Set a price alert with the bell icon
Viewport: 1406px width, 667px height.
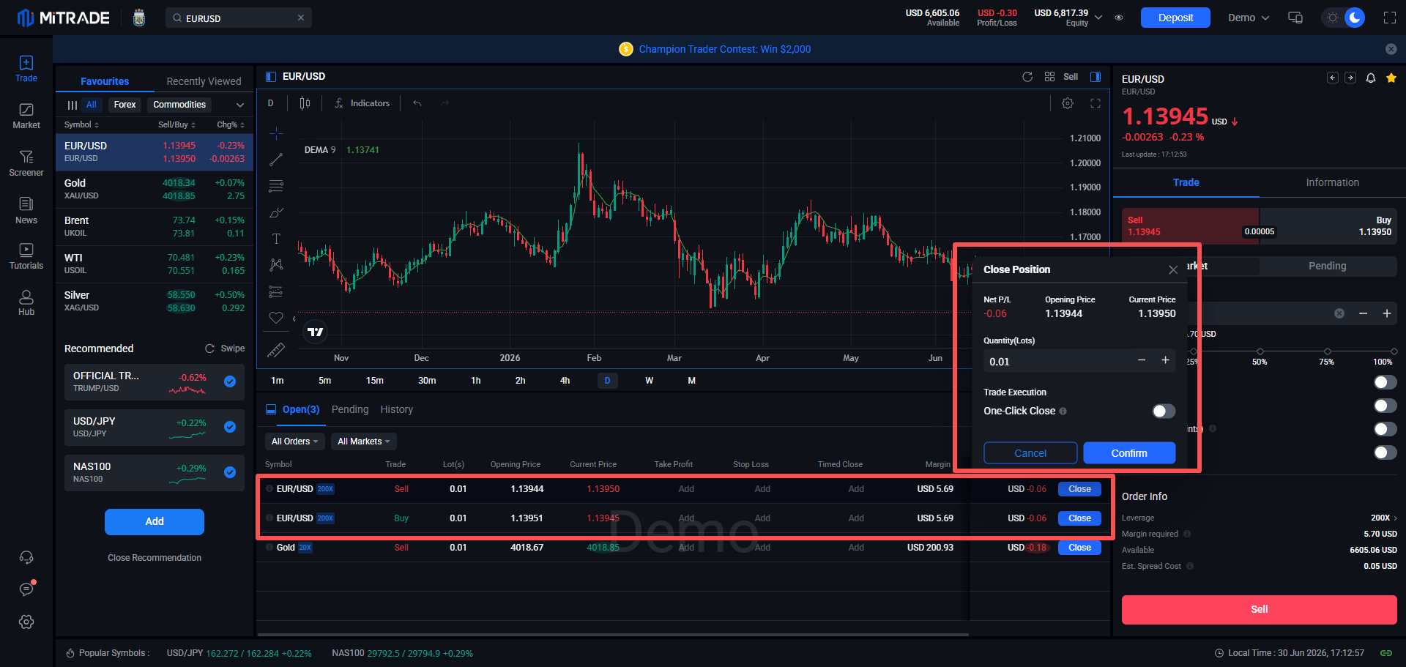1371,78
